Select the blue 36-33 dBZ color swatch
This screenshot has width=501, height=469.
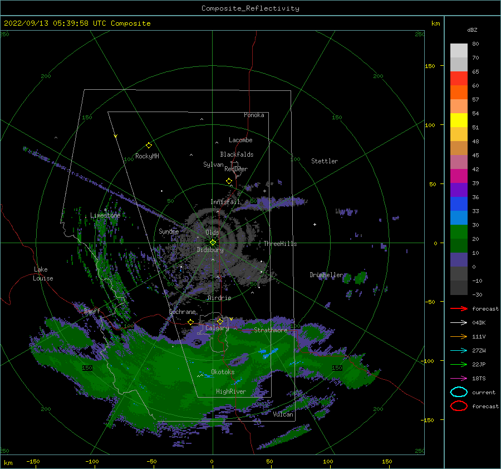pos(459,204)
